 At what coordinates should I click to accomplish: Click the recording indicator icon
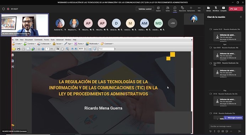8,9
